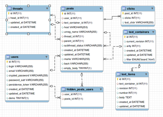Screen dimensions: 163x117
Task: Collapse the users table via header arrow
Action: (x=46, y=57)
